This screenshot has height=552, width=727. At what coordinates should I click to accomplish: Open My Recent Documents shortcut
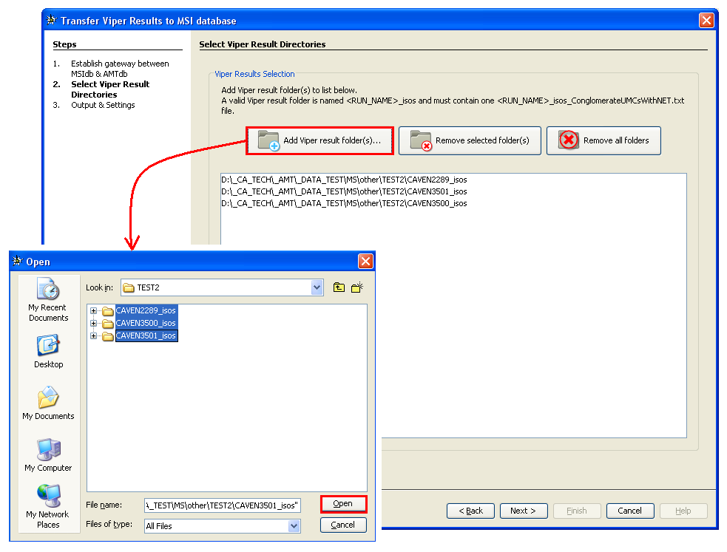point(48,299)
